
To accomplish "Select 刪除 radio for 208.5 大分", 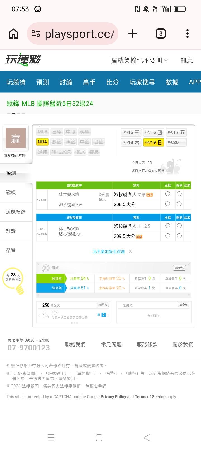I will click(x=179, y=204).
